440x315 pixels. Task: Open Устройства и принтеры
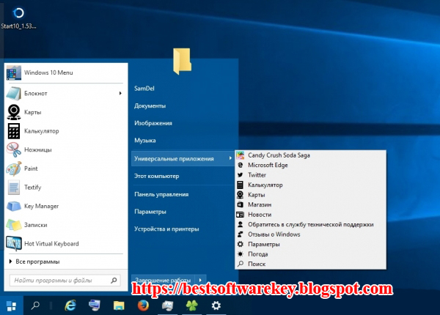[166, 229]
